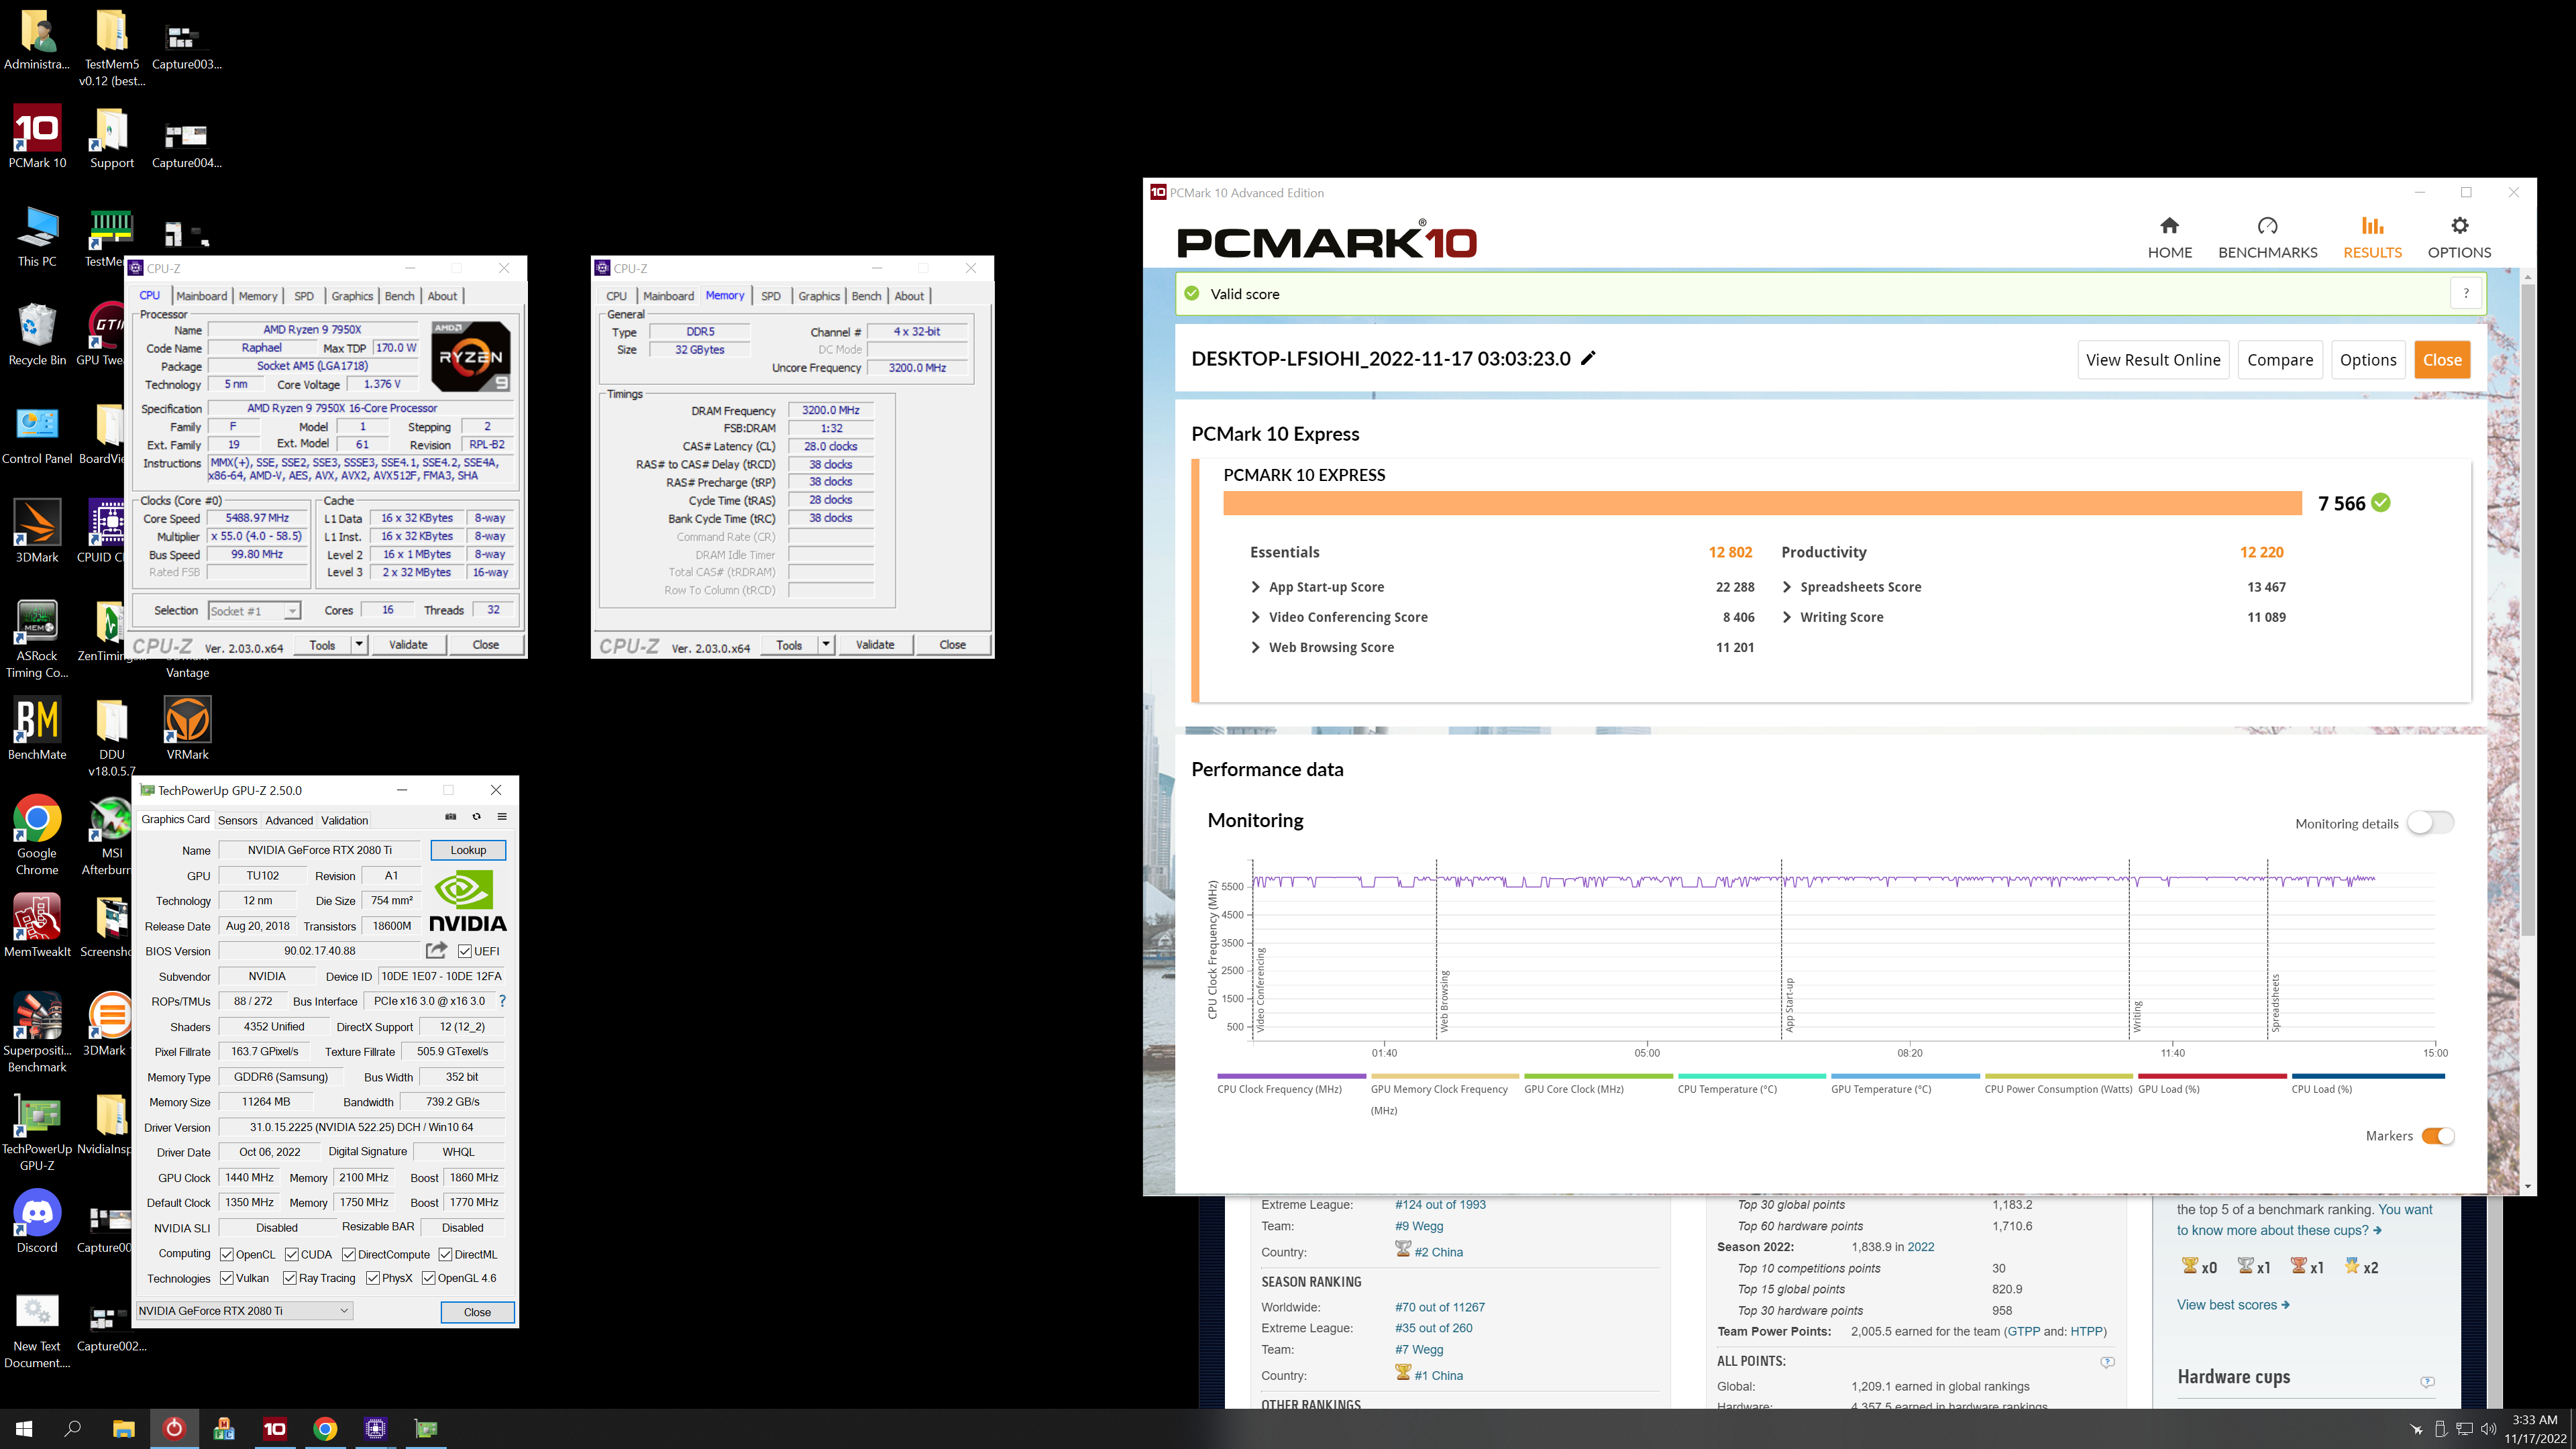2576x1449 pixels.
Task: Toggle the OpenCL checkbox in GPU-Z
Action: pyautogui.click(x=227, y=1254)
